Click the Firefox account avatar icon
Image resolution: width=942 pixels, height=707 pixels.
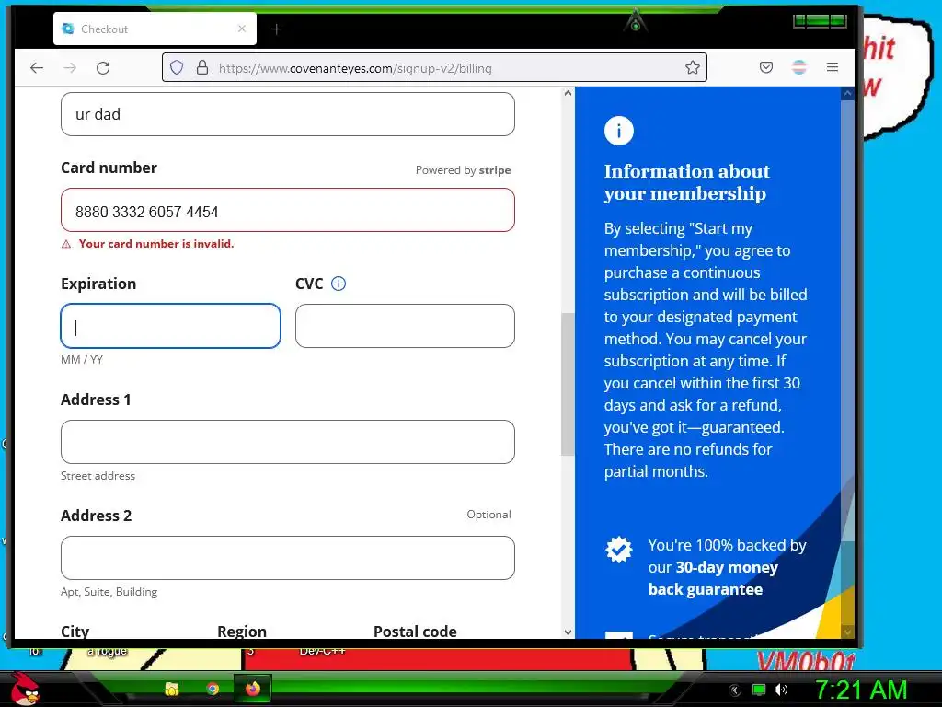799,67
